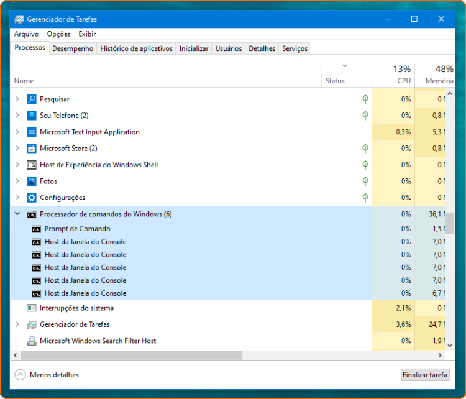Sort by the Memória column header

(x=434, y=76)
